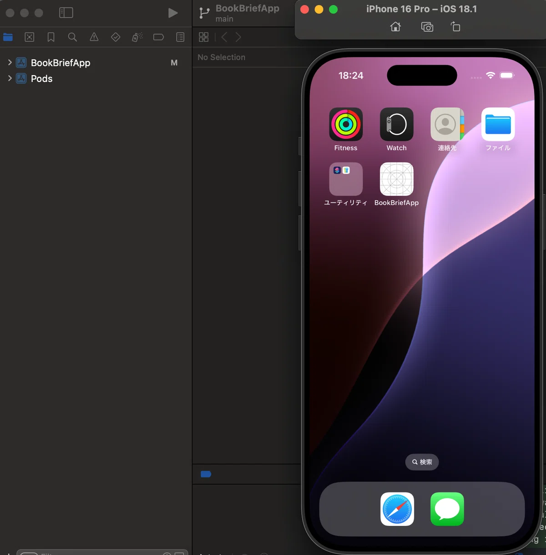This screenshot has width=546, height=555.
Task: Open the Project navigator folder icon
Action: [8, 37]
